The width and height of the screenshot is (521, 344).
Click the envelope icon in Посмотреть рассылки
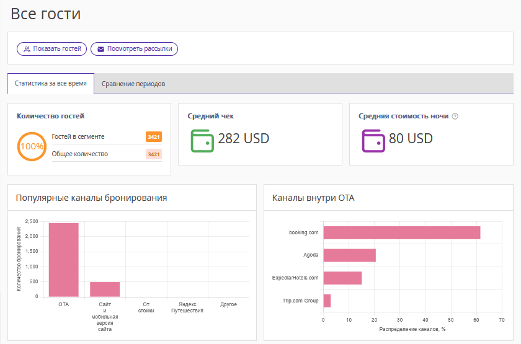pyautogui.click(x=101, y=49)
